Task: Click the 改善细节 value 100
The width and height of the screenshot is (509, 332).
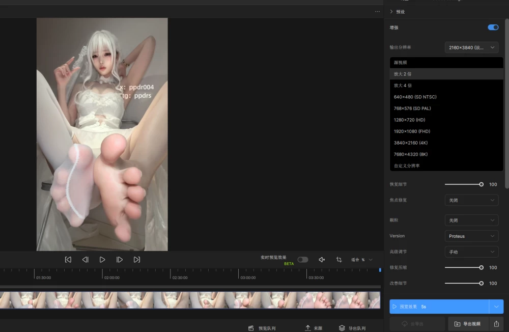Action: pos(493,283)
